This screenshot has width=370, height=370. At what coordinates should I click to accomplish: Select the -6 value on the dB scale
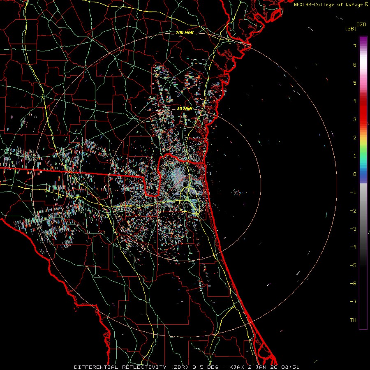[353, 284]
